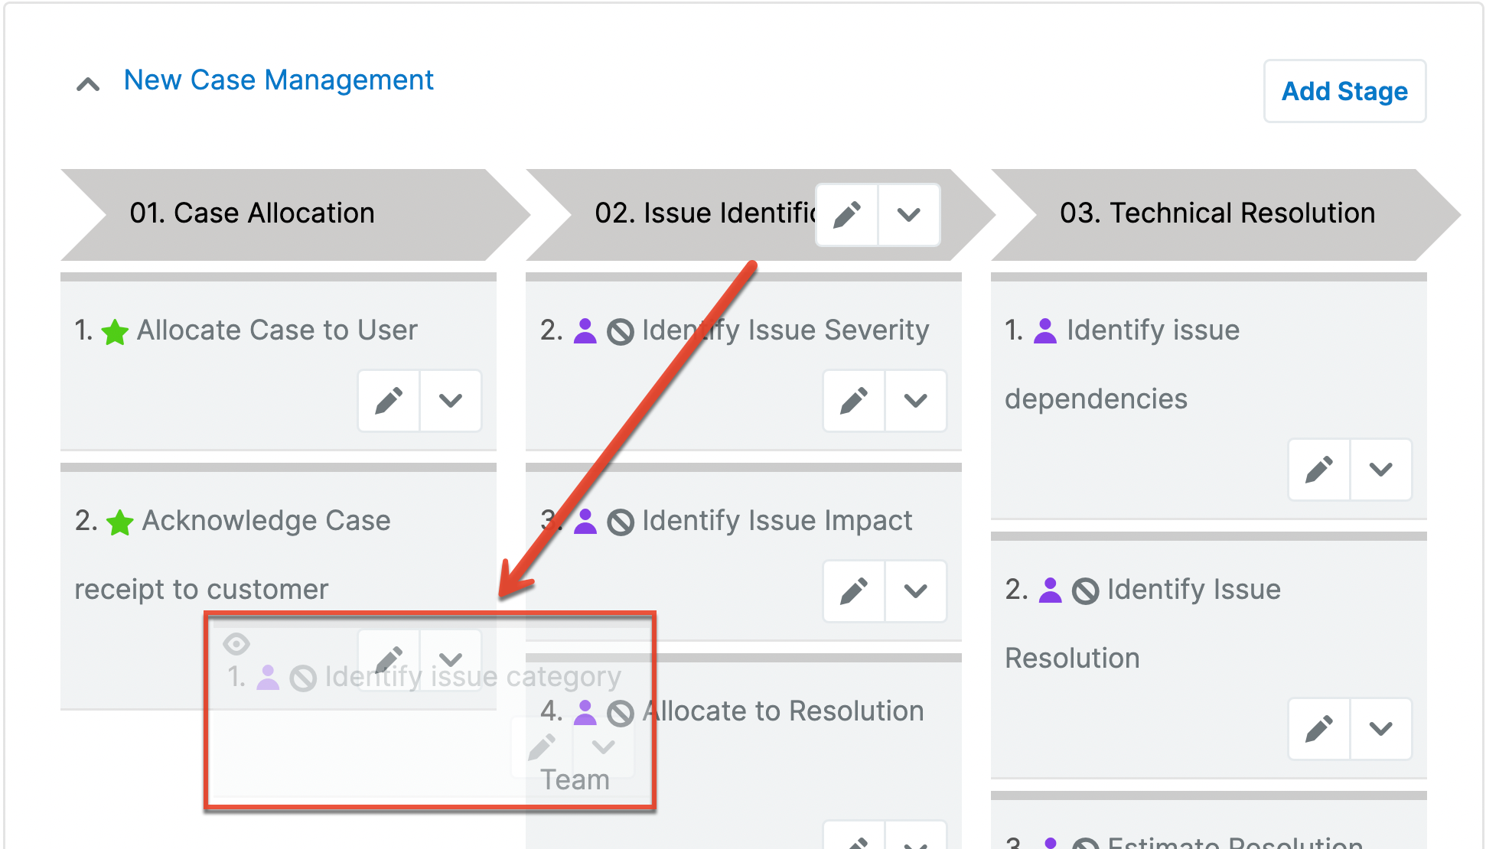Edit Identify issue dependencies task
The image size is (1486, 849).
click(1319, 470)
